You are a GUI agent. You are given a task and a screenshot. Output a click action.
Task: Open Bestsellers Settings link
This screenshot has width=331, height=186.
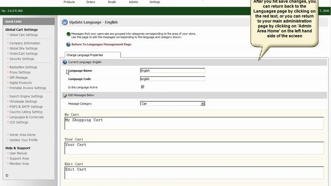(x=23, y=67)
